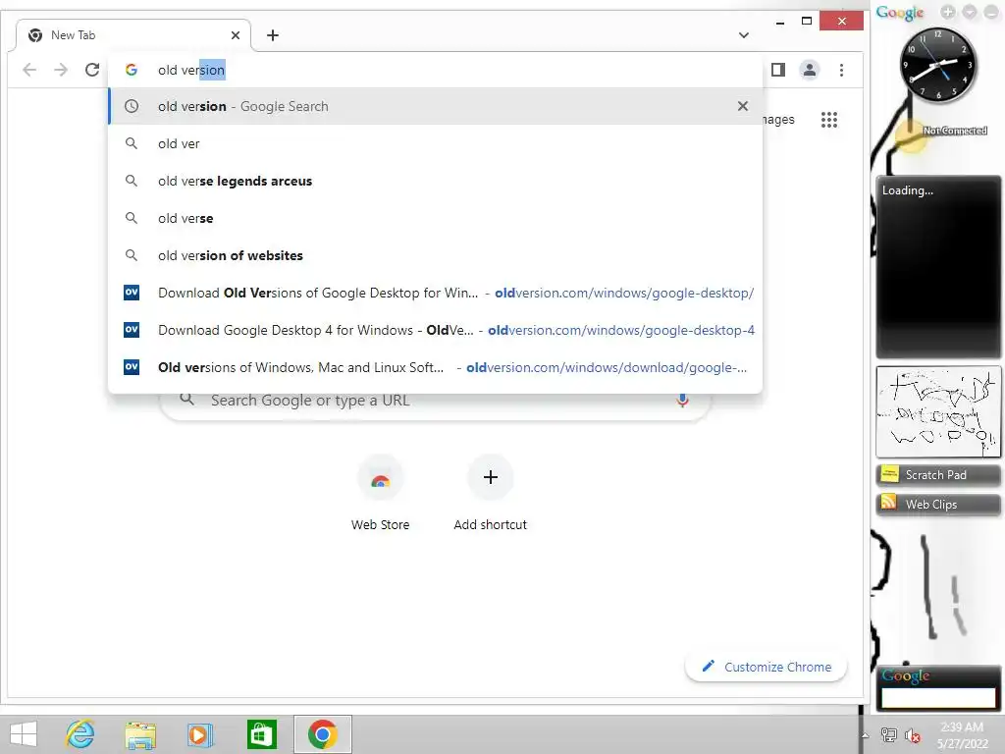Screen dimensions: 1005x754
Task: Expand the Scratch Pad gadget header
Action: pos(938,475)
